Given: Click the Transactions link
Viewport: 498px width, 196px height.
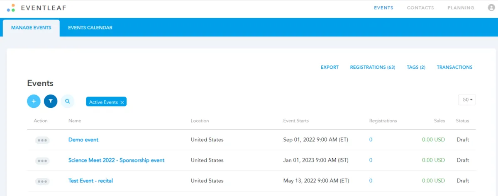Looking at the screenshot, I should [454, 67].
